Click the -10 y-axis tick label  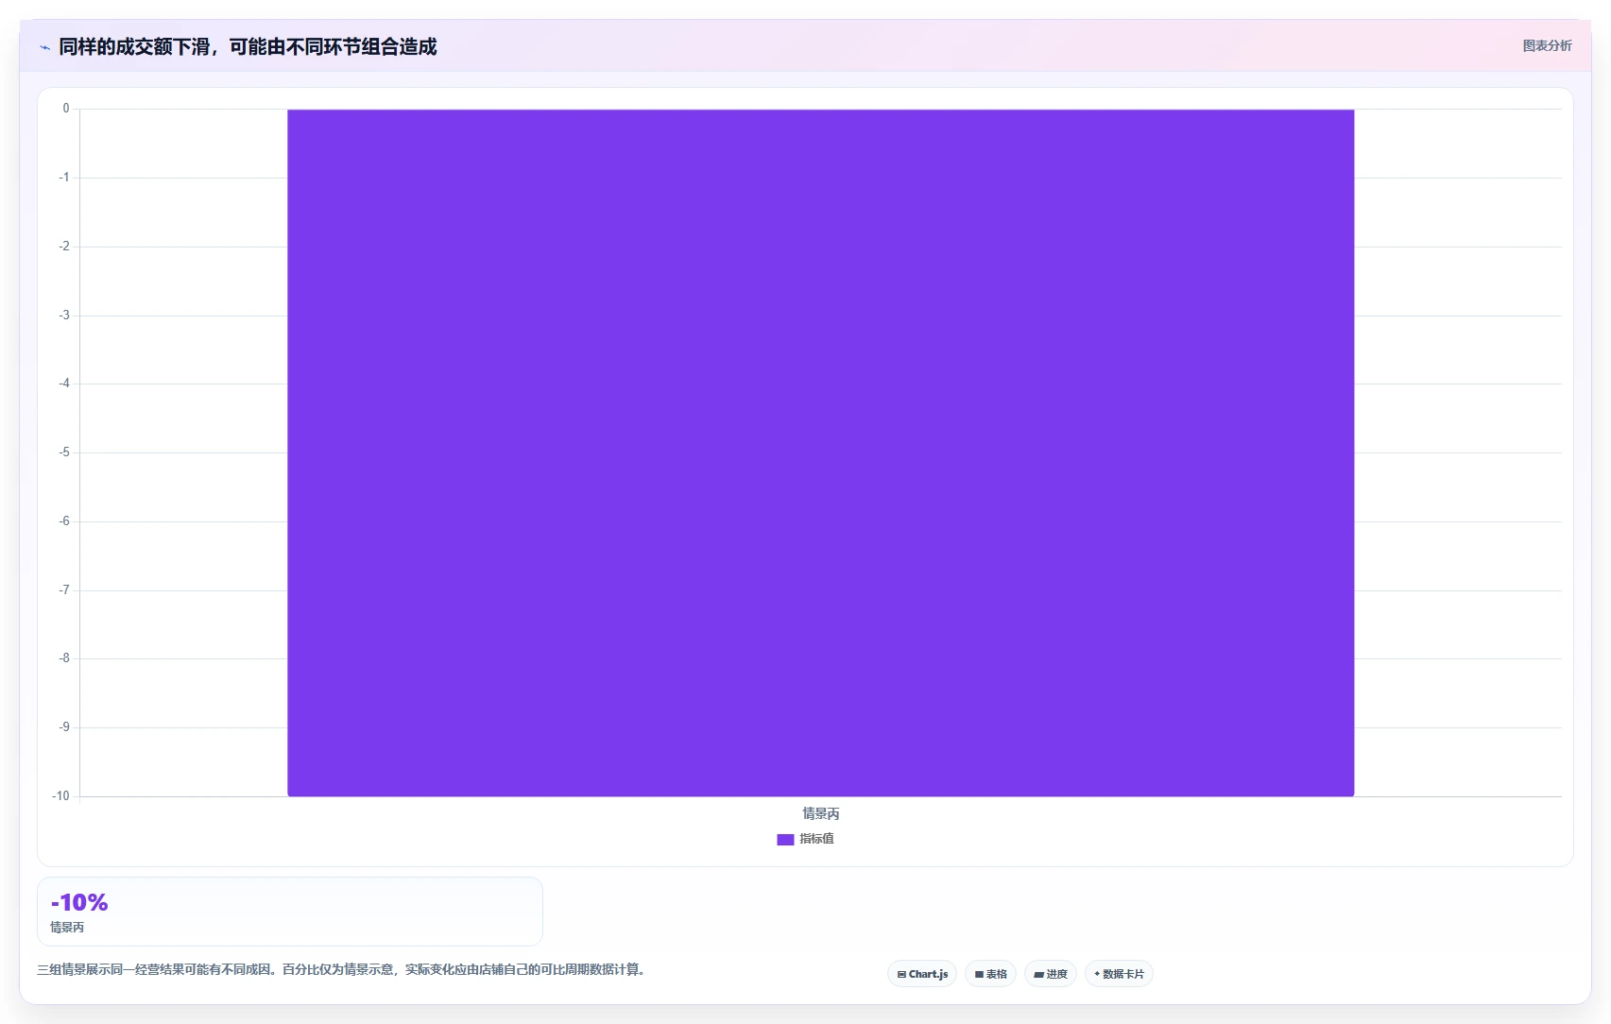[60, 796]
